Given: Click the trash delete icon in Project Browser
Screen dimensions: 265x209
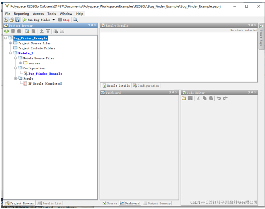Looking at the screenshot, I should pyautogui.click(x=13, y=31).
